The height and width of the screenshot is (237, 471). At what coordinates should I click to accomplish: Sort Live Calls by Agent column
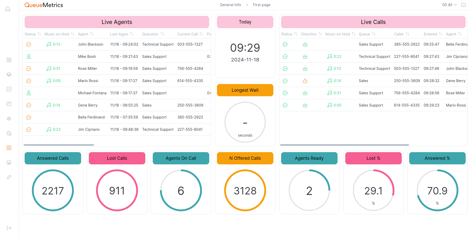click(460, 34)
